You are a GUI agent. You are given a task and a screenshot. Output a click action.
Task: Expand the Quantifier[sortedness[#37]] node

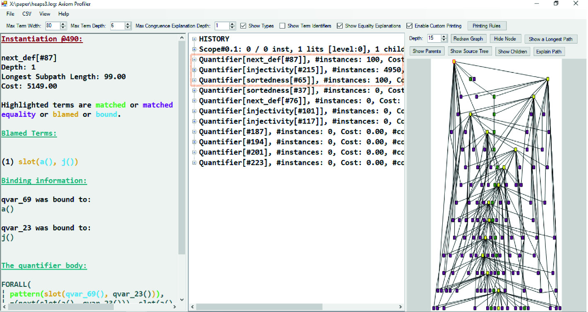(x=194, y=91)
